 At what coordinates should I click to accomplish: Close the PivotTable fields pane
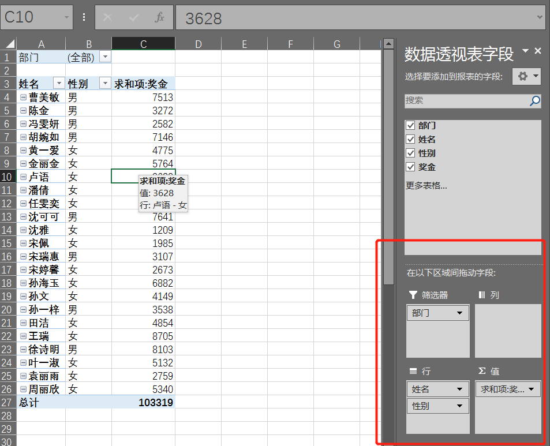pos(538,51)
